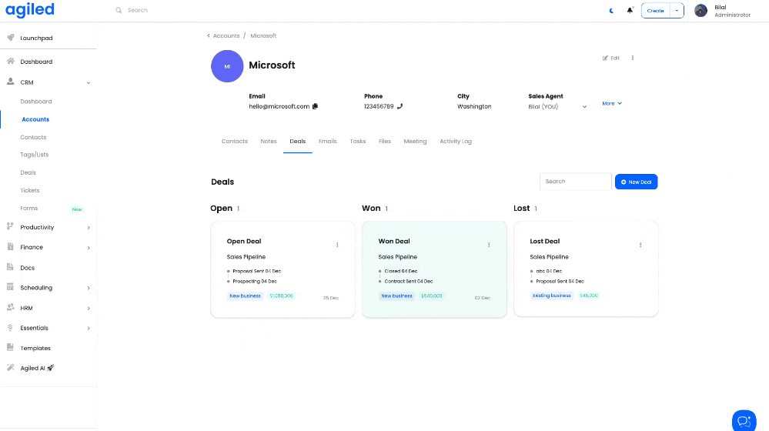Open kebab menu on Open Deal card
Image resolution: width=769 pixels, height=431 pixels.
pos(337,245)
